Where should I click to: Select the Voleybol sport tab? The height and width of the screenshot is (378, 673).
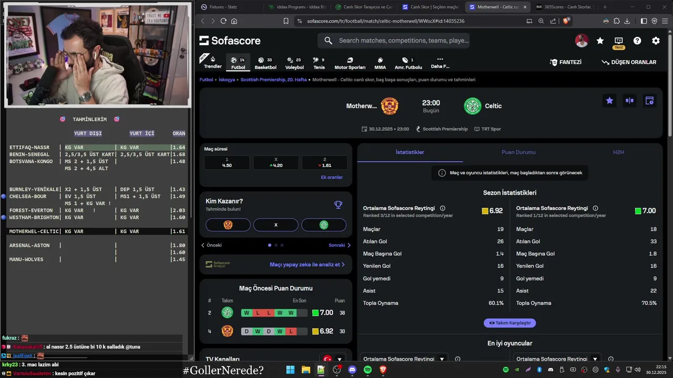click(x=294, y=63)
